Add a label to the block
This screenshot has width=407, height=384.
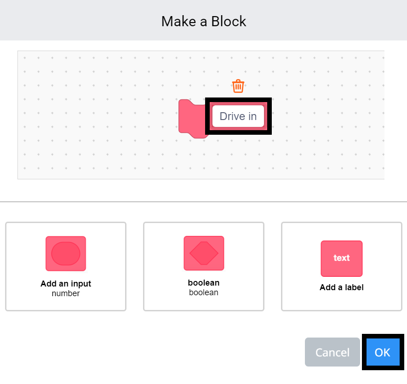tap(341, 266)
